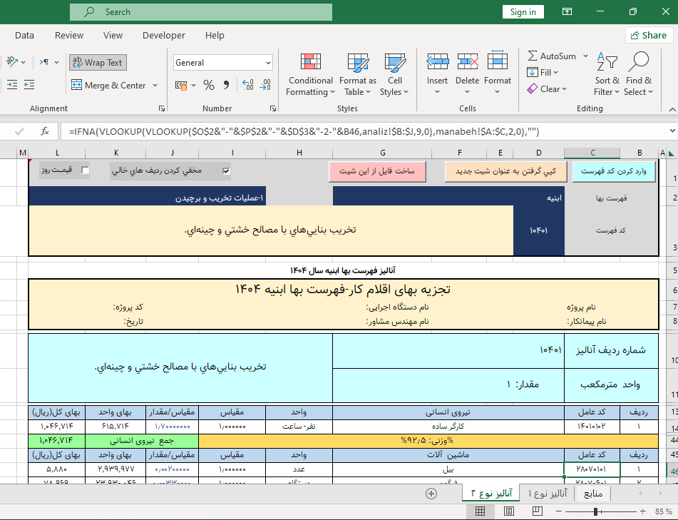This screenshot has height=520, width=678.
Task: Switch to Page Break Preview icon
Action: [x=538, y=511]
